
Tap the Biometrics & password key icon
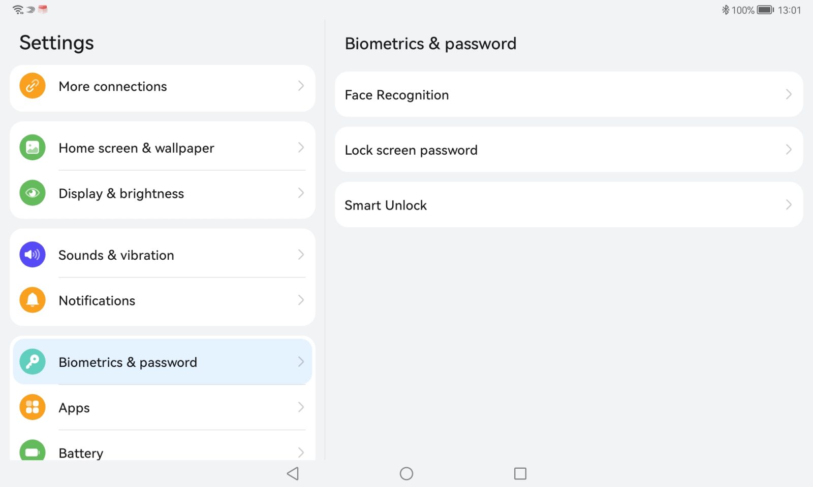point(33,362)
